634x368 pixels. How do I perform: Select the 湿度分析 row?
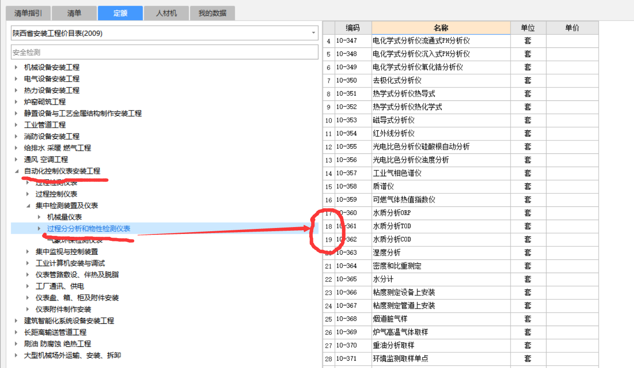tap(461, 253)
